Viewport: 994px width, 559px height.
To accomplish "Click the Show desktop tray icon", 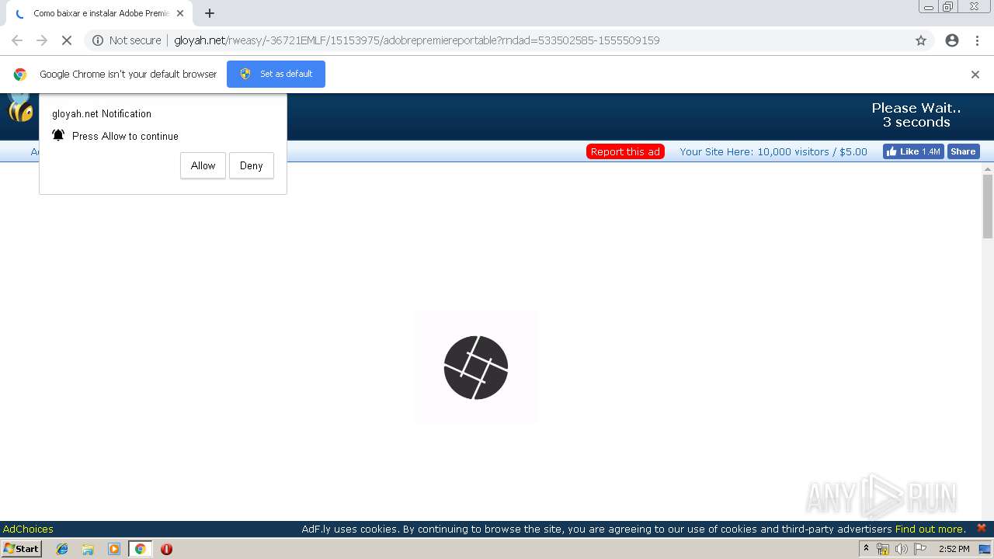I will (985, 549).
